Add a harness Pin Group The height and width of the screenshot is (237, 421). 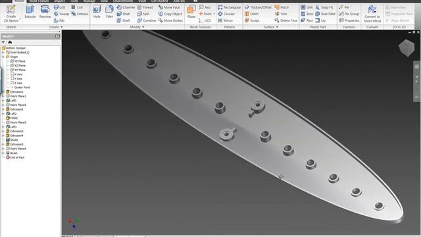(349, 14)
